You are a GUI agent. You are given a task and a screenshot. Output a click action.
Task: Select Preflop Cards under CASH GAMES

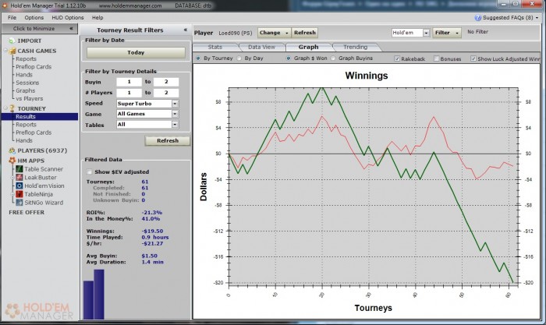click(34, 67)
